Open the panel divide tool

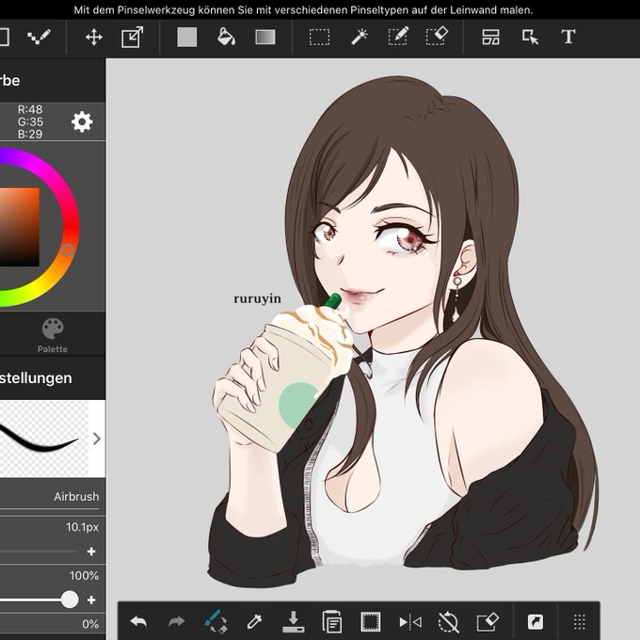pyautogui.click(x=490, y=37)
